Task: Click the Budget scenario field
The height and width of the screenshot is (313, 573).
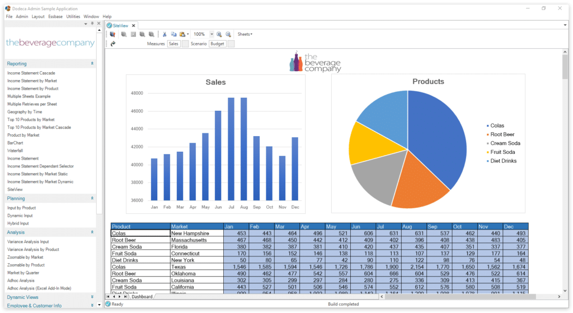Action: [x=217, y=44]
